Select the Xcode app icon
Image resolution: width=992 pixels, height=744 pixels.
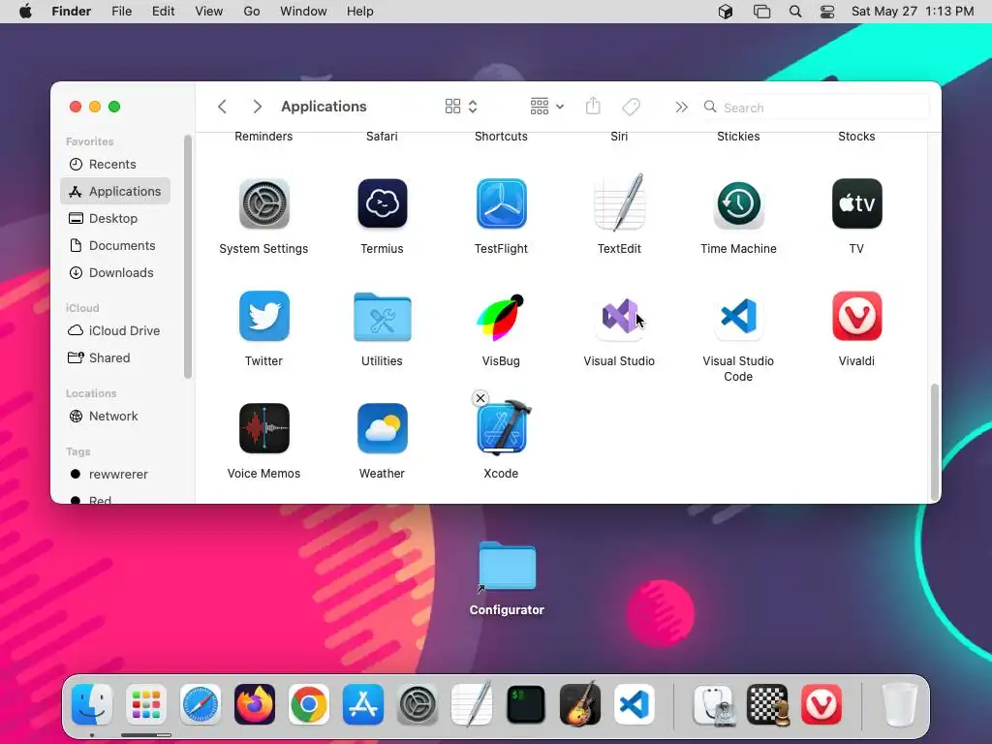(x=503, y=428)
